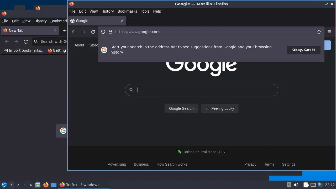This screenshot has width=336, height=189.
Task: Open the Settings footer link
Action: click(288, 164)
